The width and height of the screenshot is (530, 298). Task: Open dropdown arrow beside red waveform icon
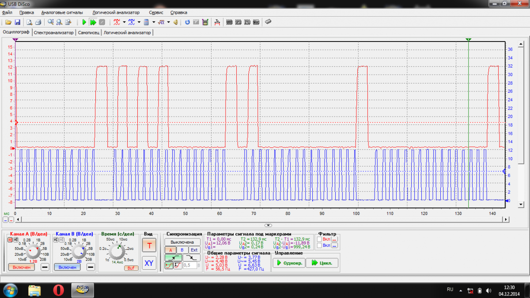125,22
